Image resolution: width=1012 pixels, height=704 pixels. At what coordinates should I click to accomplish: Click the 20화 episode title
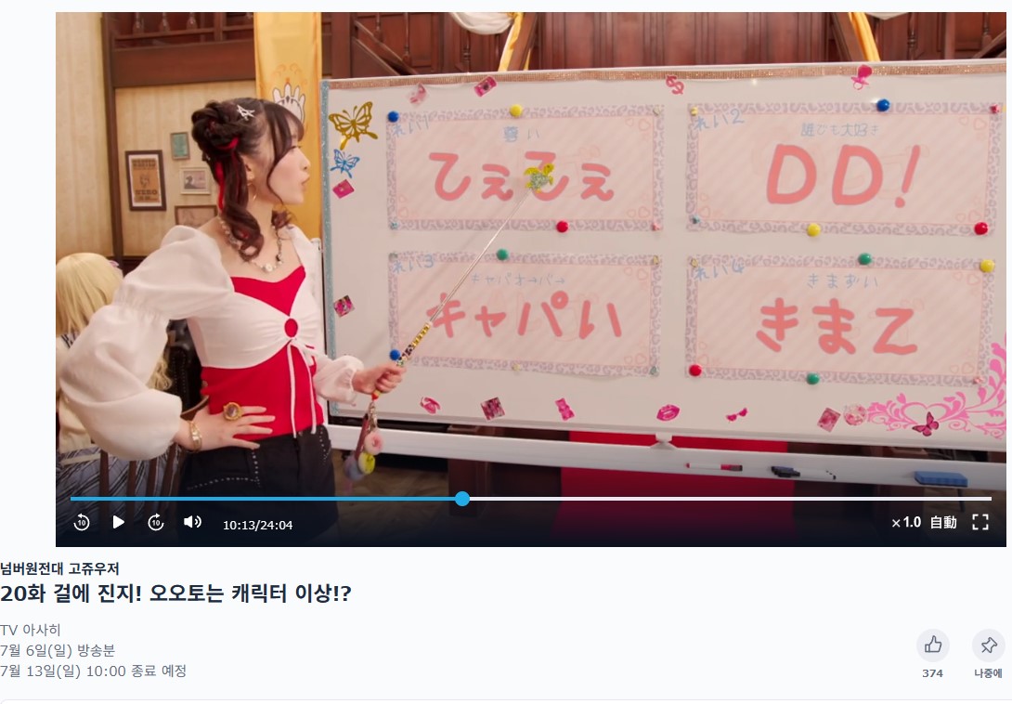(175, 593)
